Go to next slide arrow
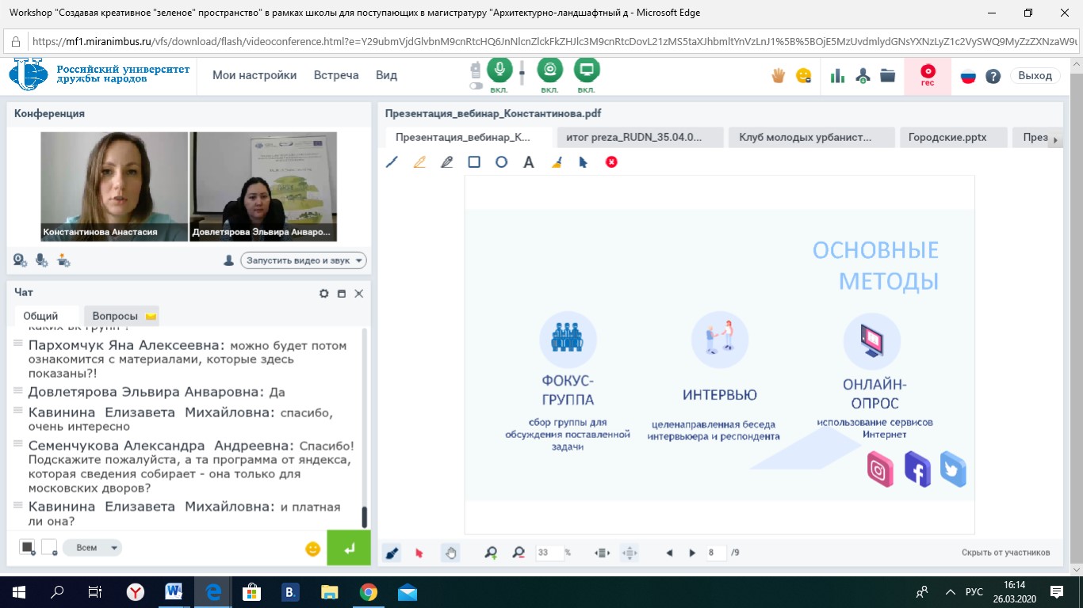The height and width of the screenshot is (608, 1083). tap(692, 553)
